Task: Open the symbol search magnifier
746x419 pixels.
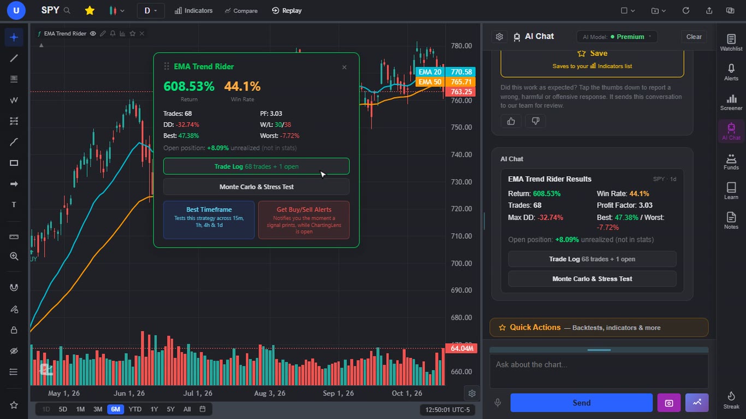Action: 67,10
